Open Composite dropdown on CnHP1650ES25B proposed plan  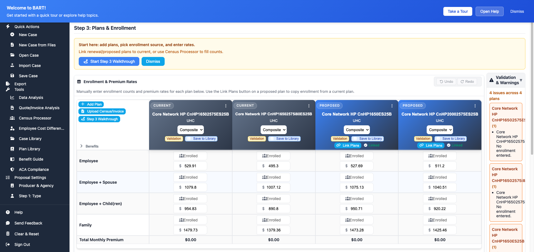coord(357,130)
